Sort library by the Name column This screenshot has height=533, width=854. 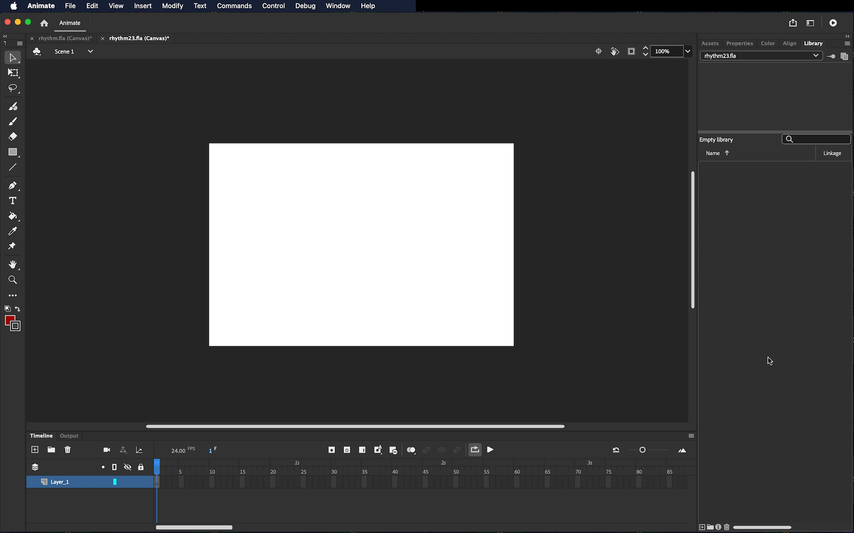click(713, 153)
